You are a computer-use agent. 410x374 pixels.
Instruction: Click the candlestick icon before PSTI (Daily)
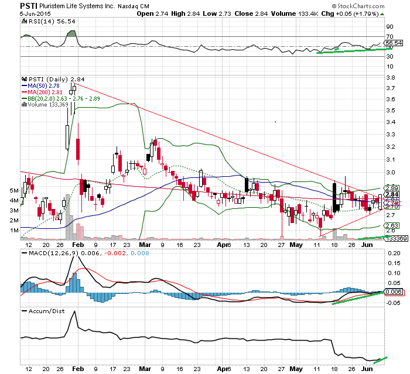point(25,79)
